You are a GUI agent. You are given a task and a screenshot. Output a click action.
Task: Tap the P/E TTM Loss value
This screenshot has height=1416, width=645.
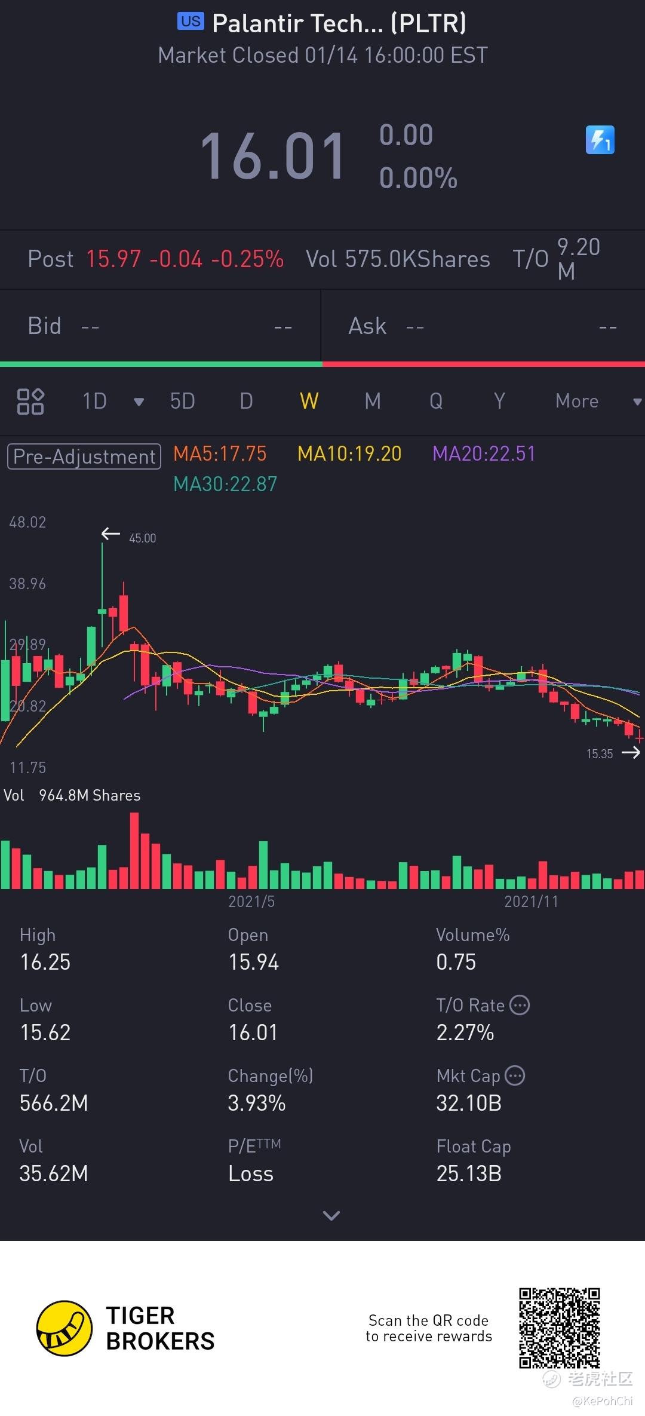coord(251,1174)
